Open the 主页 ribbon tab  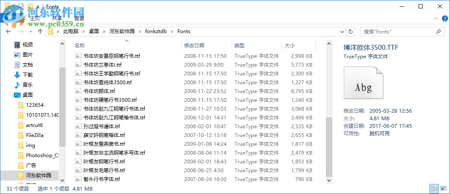coord(35,18)
